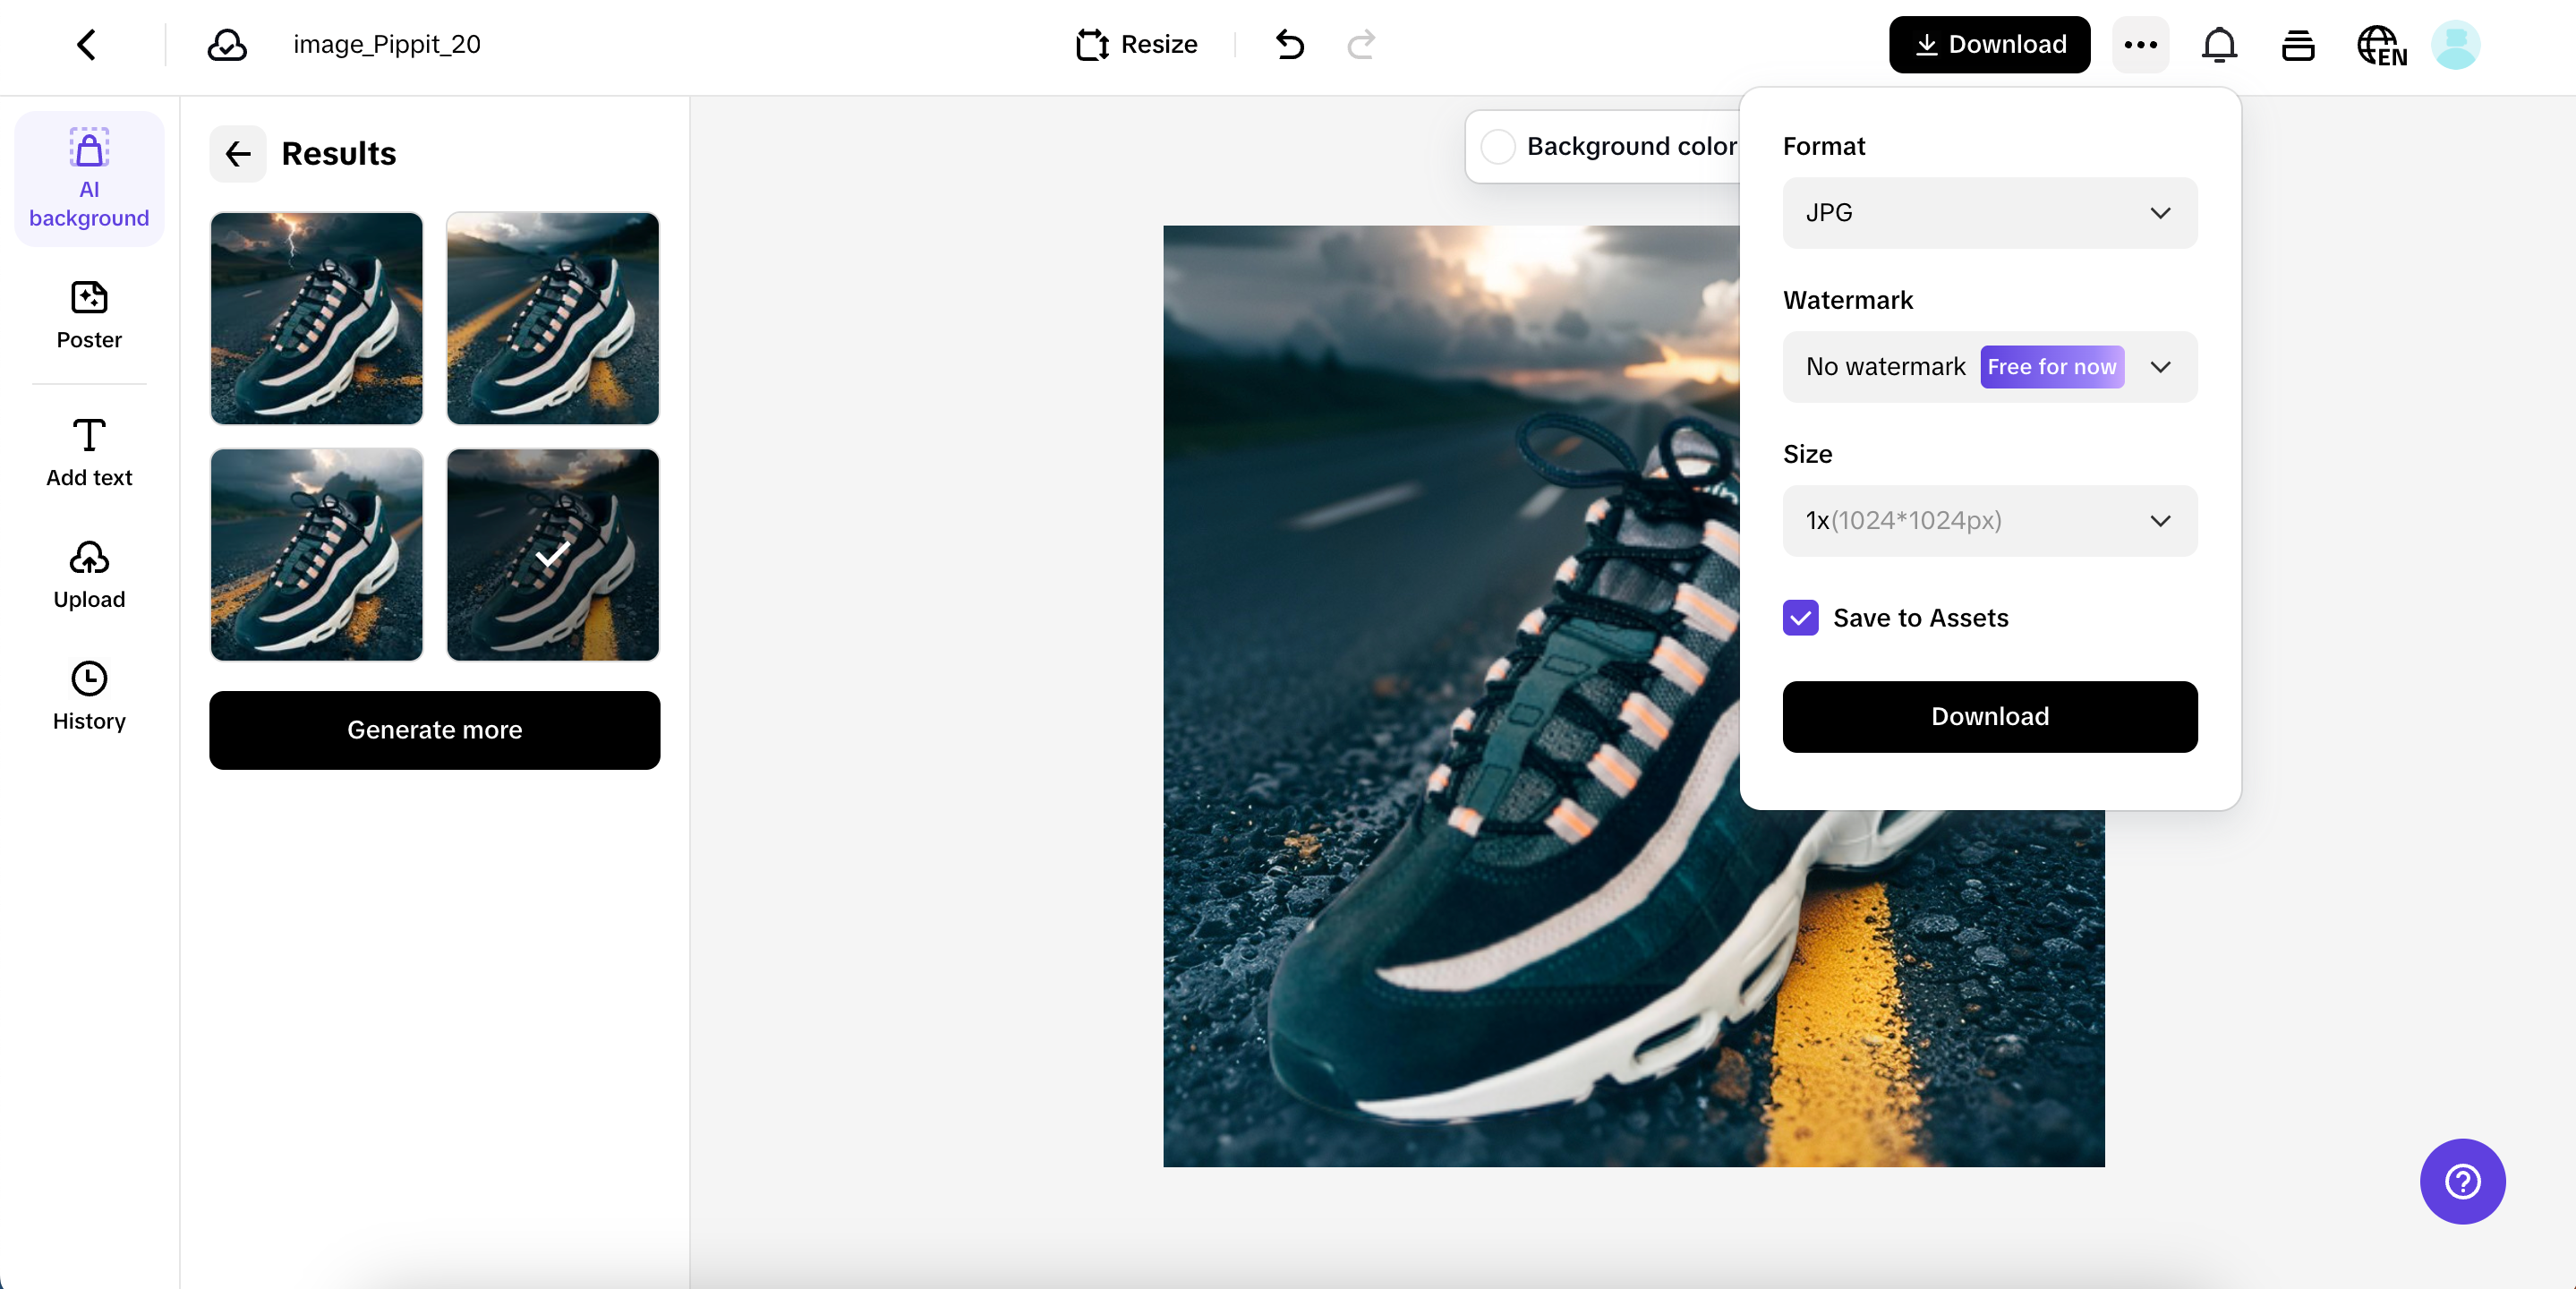Expand the JPG format dropdown
2576x1289 pixels.
(1989, 213)
